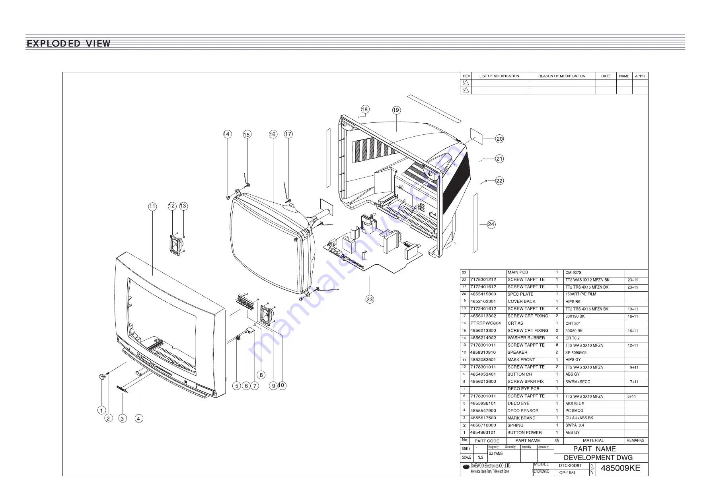Click part name 'MARK BRAND'
The width and height of the screenshot is (711, 502).
pos(521,418)
